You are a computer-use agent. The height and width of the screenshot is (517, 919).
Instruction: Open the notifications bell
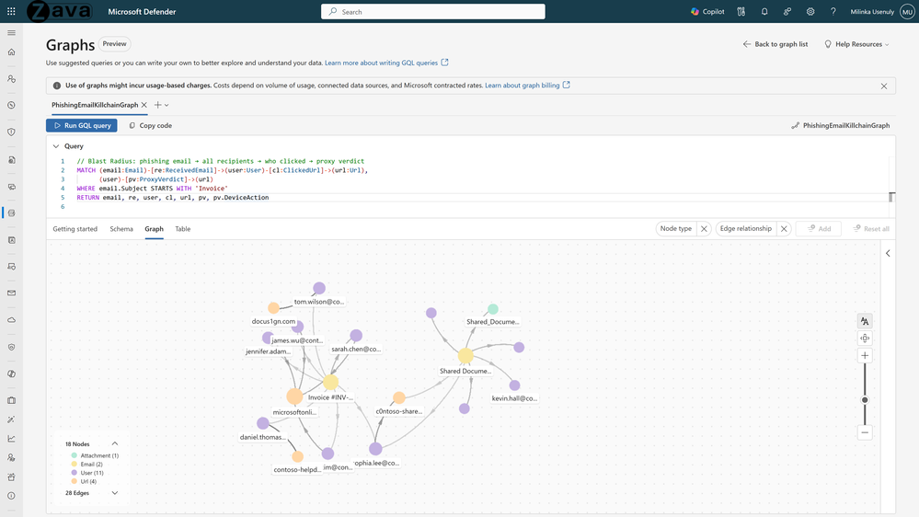pos(764,12)
